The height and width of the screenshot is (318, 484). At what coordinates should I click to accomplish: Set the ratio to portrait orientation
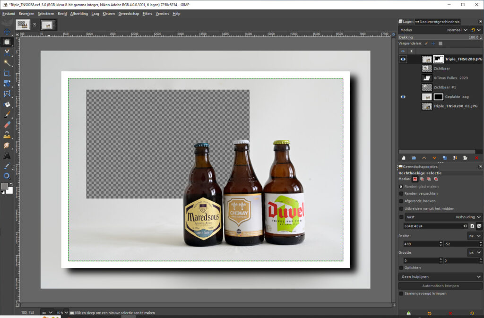[x=472, y=226]
